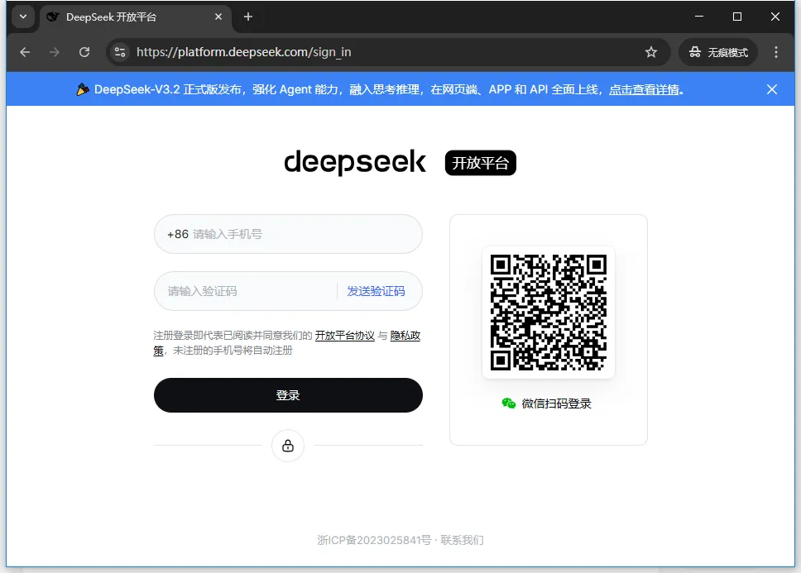Click the WeChat login QR code
The image size is (801, 573).
[549, 313]
